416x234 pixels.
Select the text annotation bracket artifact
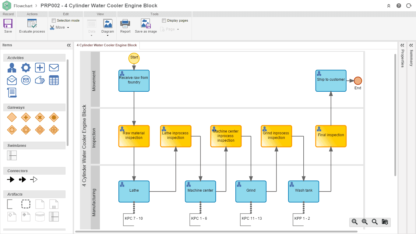tap(10, 204)
